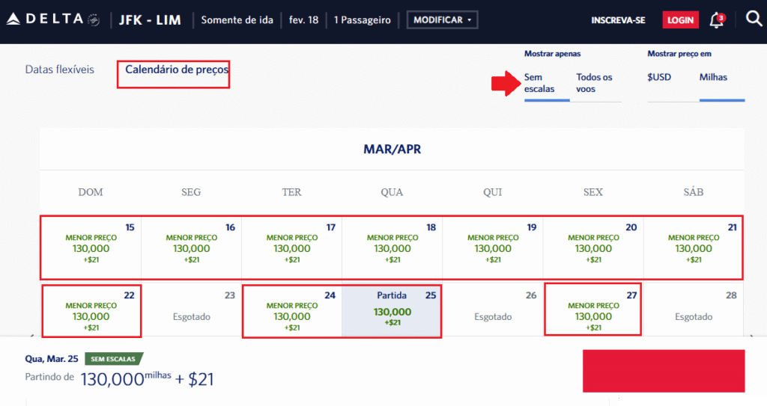Expand the MODIFICAR dropdown

[x=442, y=20]
